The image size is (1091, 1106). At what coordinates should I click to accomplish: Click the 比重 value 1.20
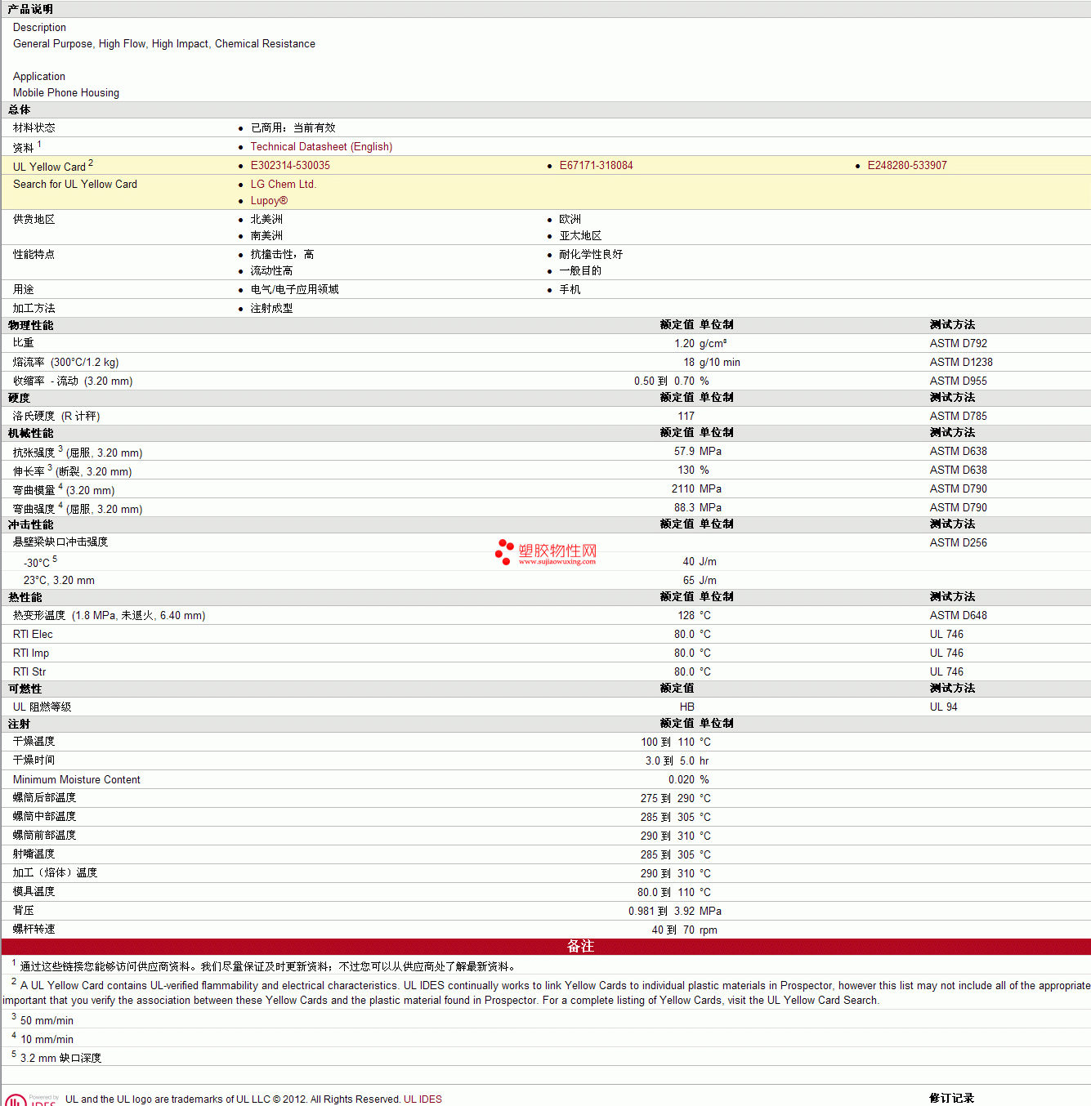[x=684, y=344]
